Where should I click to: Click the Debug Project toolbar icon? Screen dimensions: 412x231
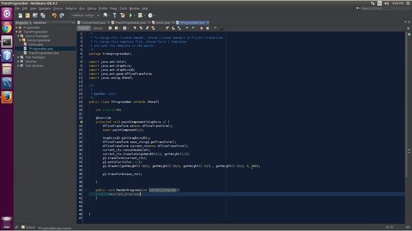point(140,15)
